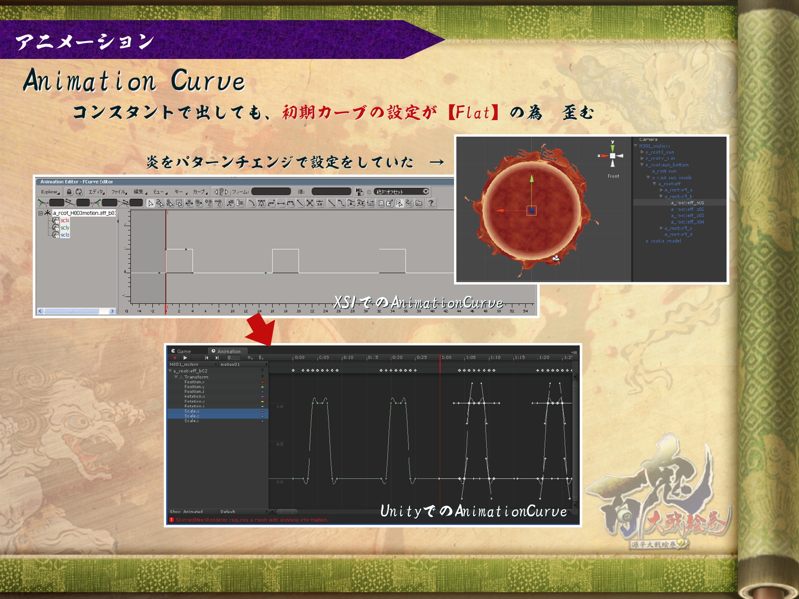Click the sclz curve icon
Image resolution: width=799 pixels, height=599 pixels.
point(56,234)
